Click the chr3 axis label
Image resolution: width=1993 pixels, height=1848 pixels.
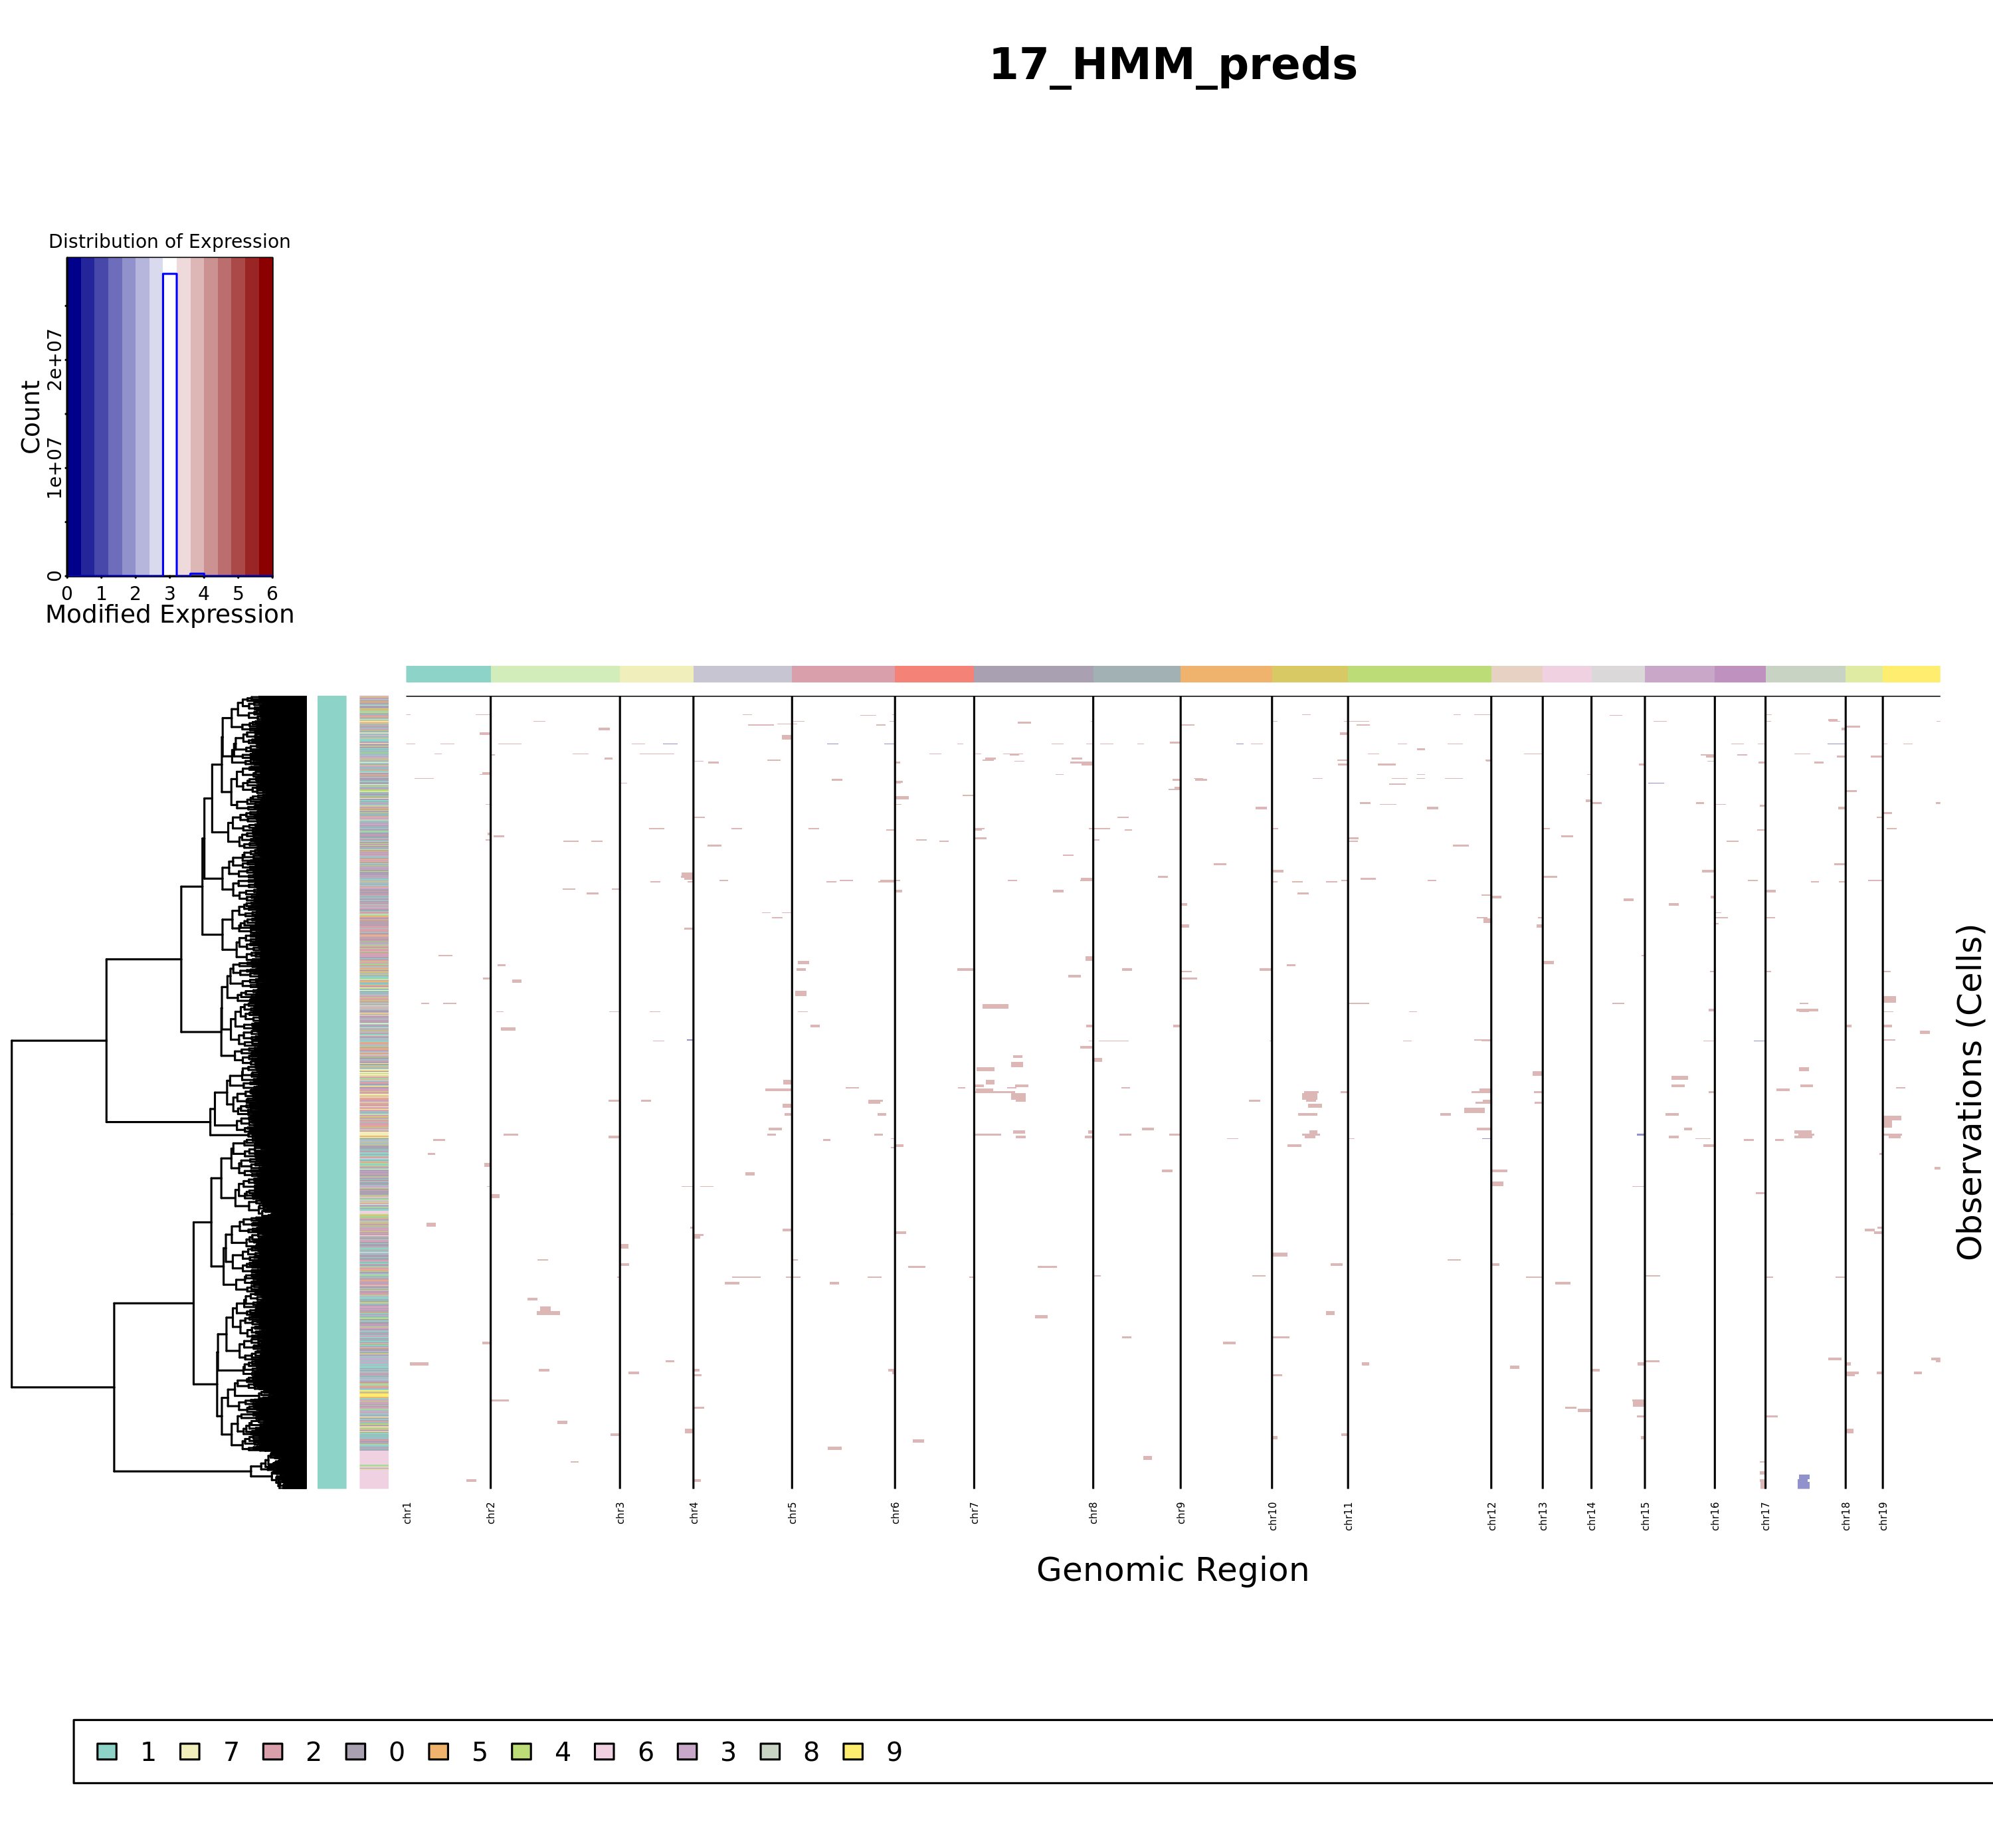(620, 1513)
